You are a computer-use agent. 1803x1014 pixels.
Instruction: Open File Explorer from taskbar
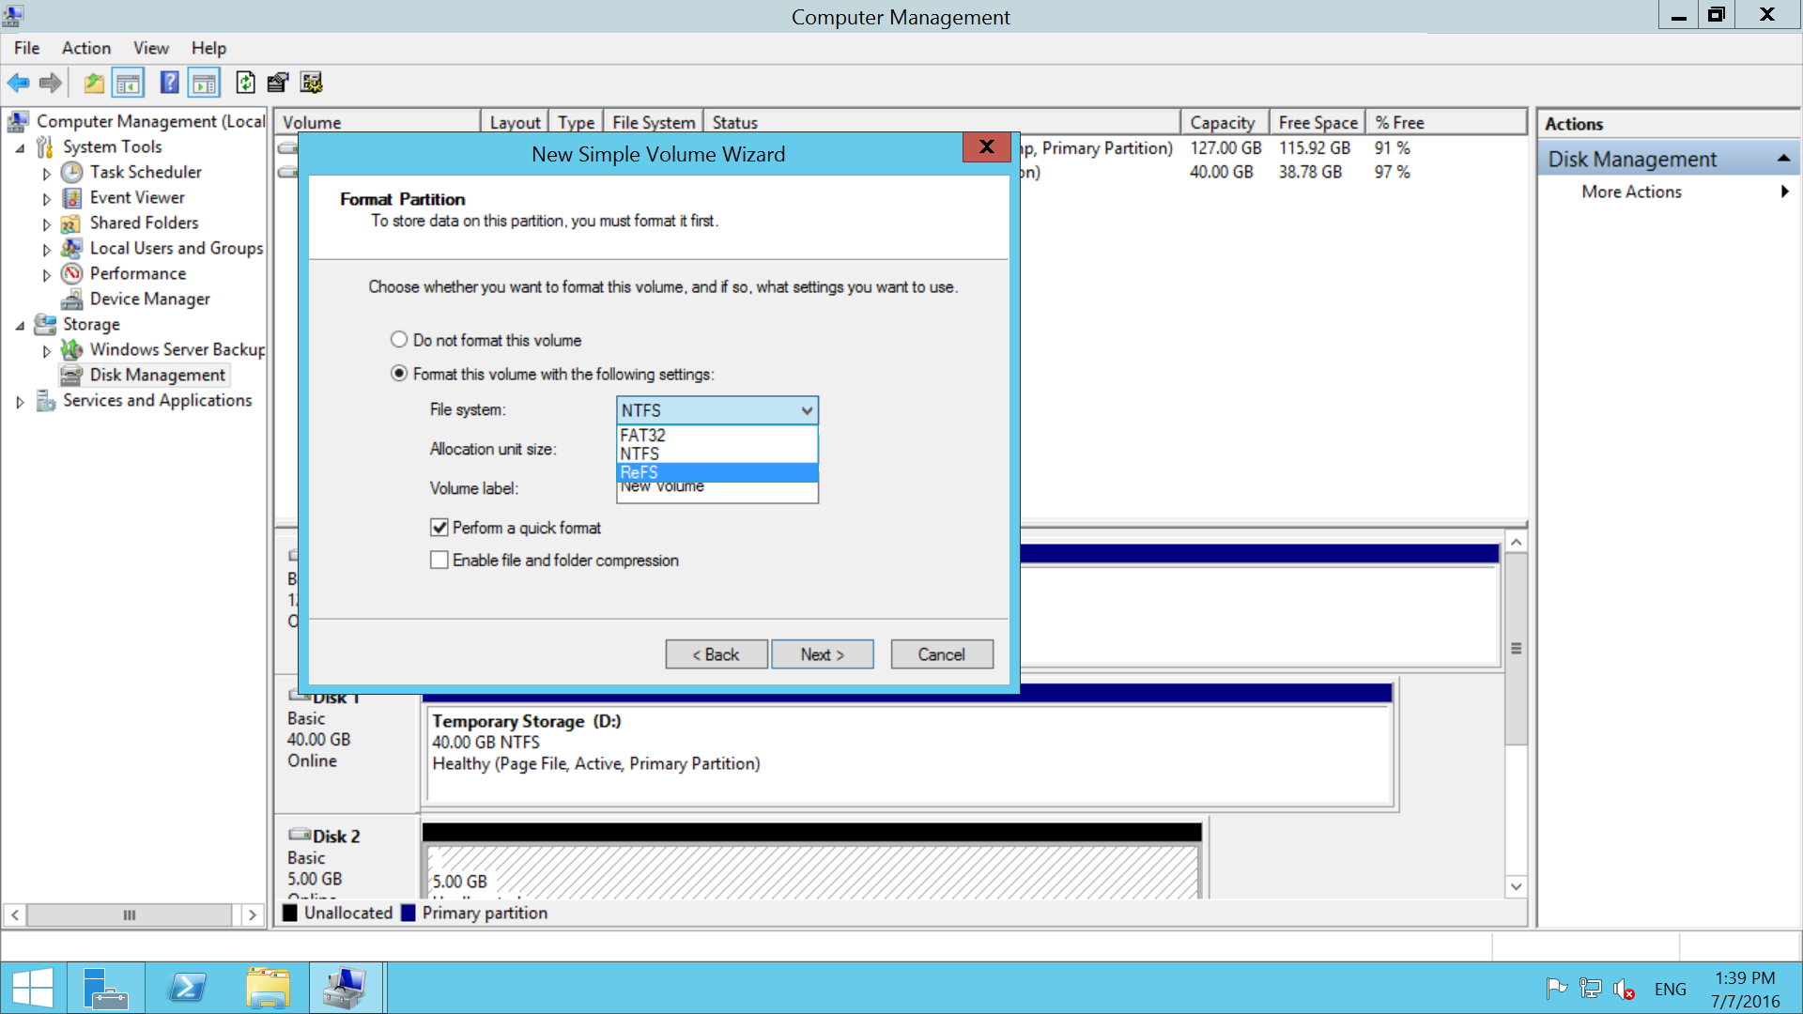(x=269, y=989)
